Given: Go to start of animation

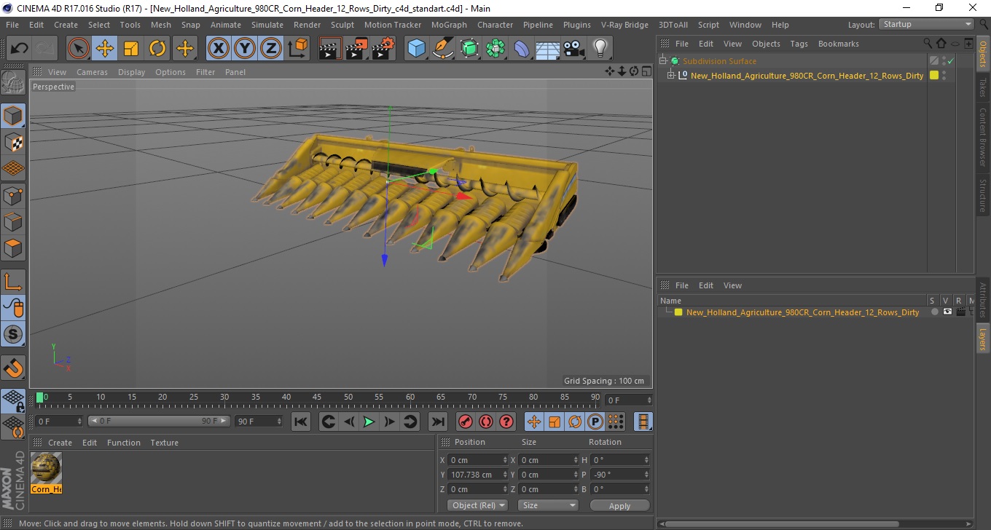Looking at the screenshot, I should tap(300, 422).
